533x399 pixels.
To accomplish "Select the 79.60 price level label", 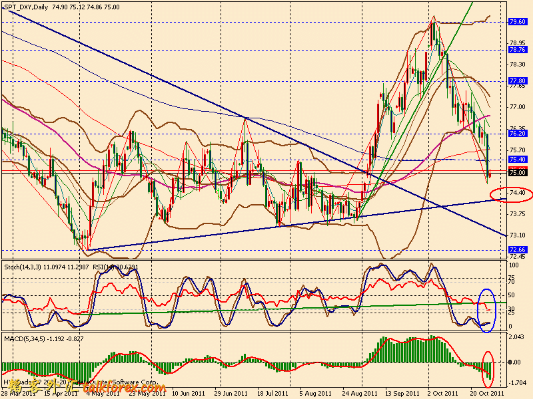I will tap(518, 22).
